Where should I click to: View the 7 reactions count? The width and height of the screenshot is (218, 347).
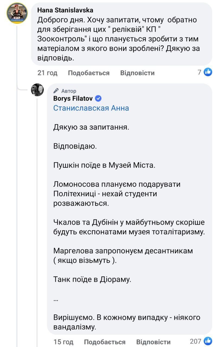click(199, 72)
